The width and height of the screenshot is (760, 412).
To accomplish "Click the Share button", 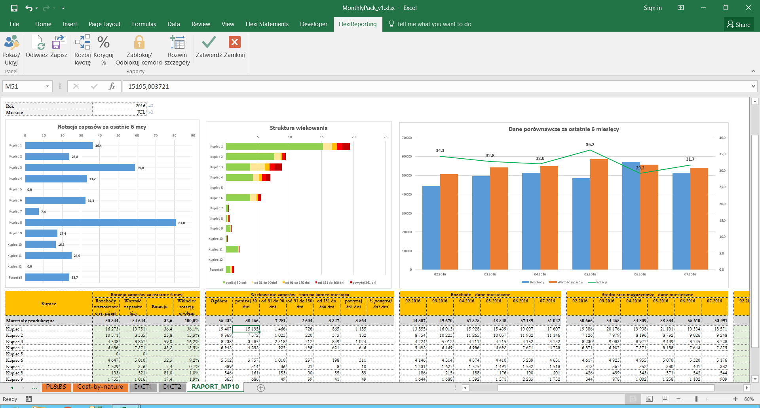I will tap(739, 25).
